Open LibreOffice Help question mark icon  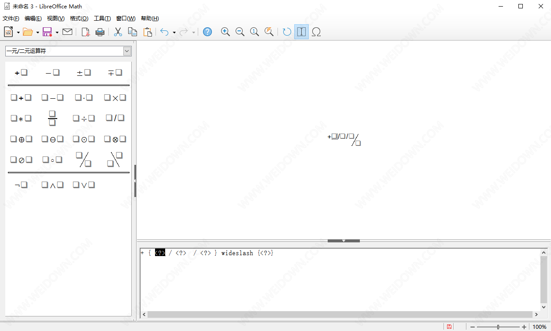pos(207,32)
